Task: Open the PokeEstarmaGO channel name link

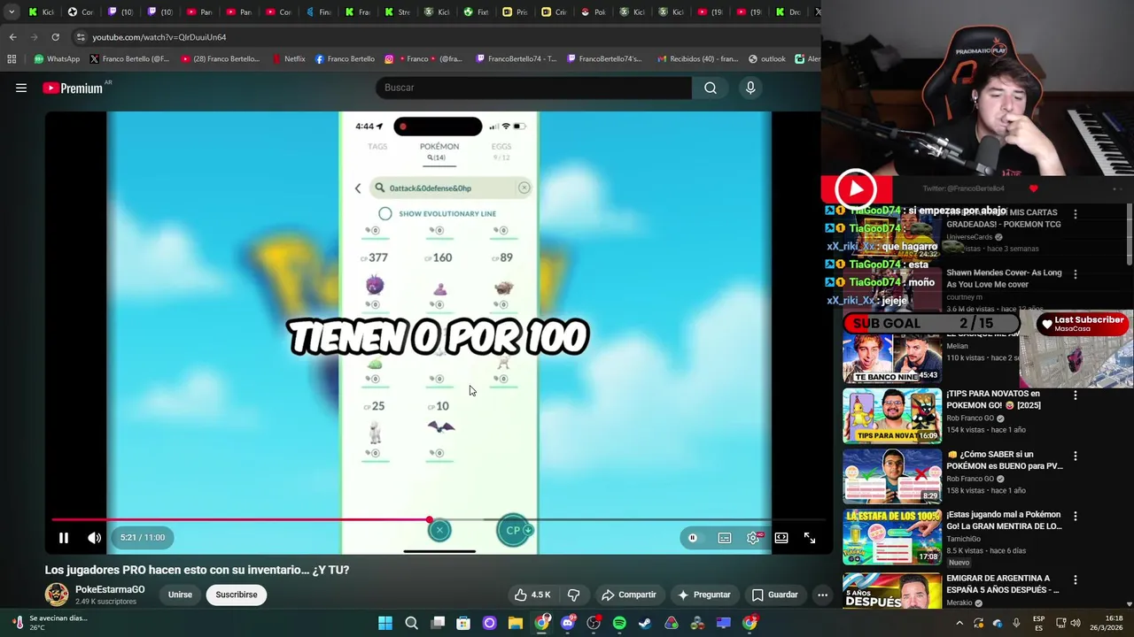Action: coord(110,589)
